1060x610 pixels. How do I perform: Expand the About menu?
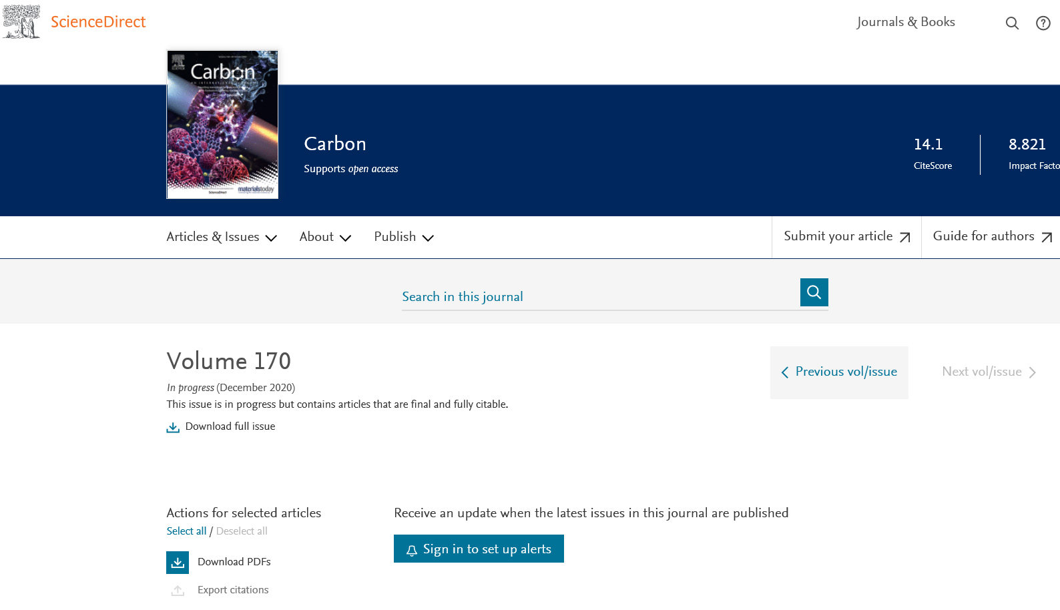pos(325,237)
